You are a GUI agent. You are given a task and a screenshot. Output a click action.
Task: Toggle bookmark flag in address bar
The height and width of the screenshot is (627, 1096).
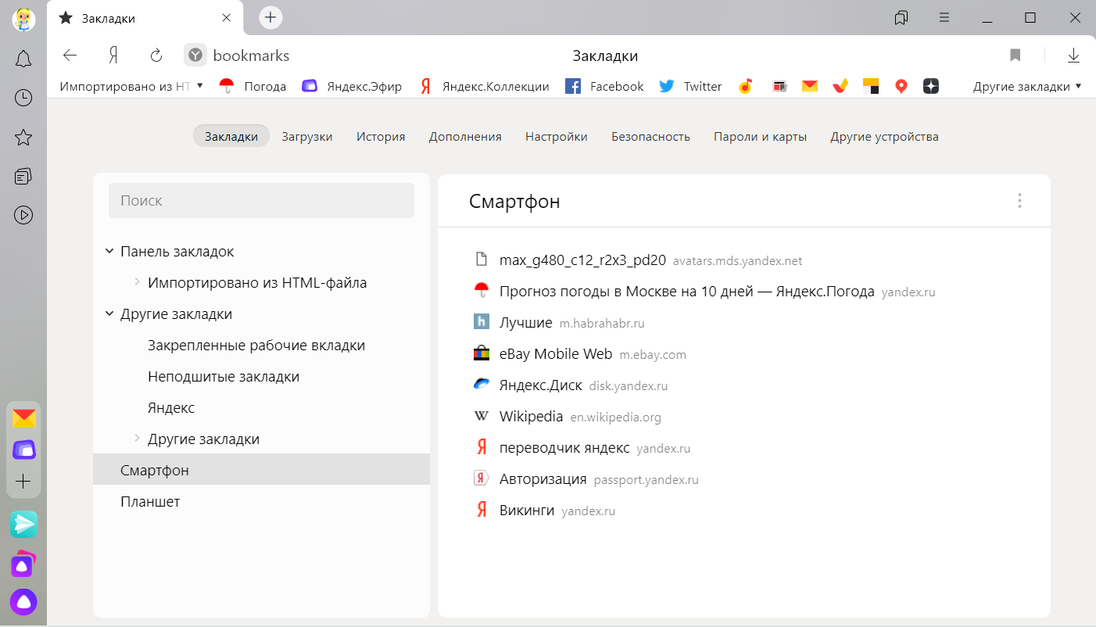1015,56
